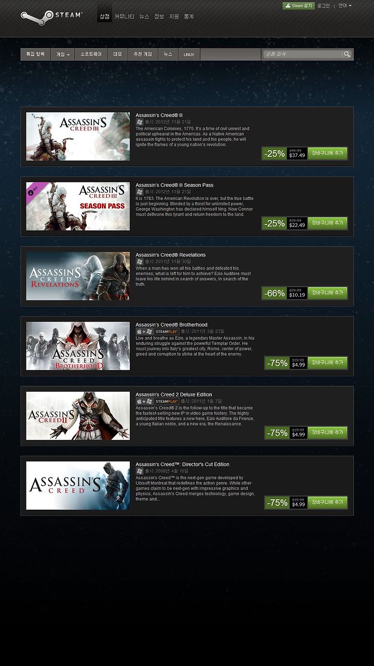Click the 로그인 link

324,6
